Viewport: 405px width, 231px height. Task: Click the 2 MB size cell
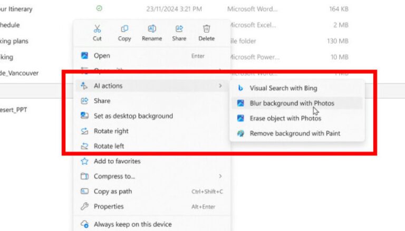tap(341, 25)
